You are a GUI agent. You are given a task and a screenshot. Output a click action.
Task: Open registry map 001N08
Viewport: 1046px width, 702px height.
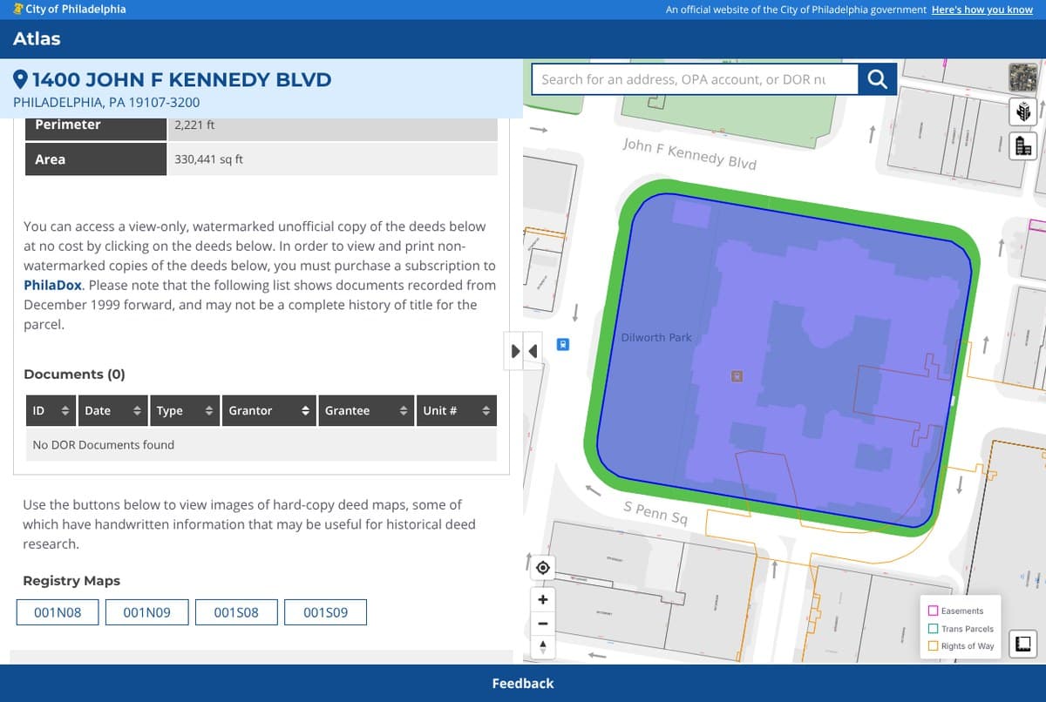click(x=58, y=612)
